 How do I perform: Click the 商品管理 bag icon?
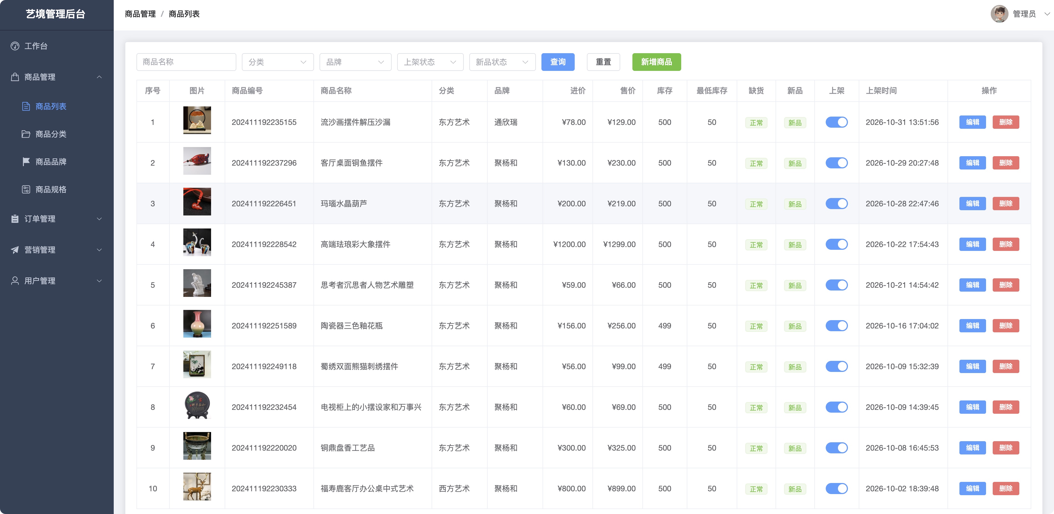(x=15, y=77)
